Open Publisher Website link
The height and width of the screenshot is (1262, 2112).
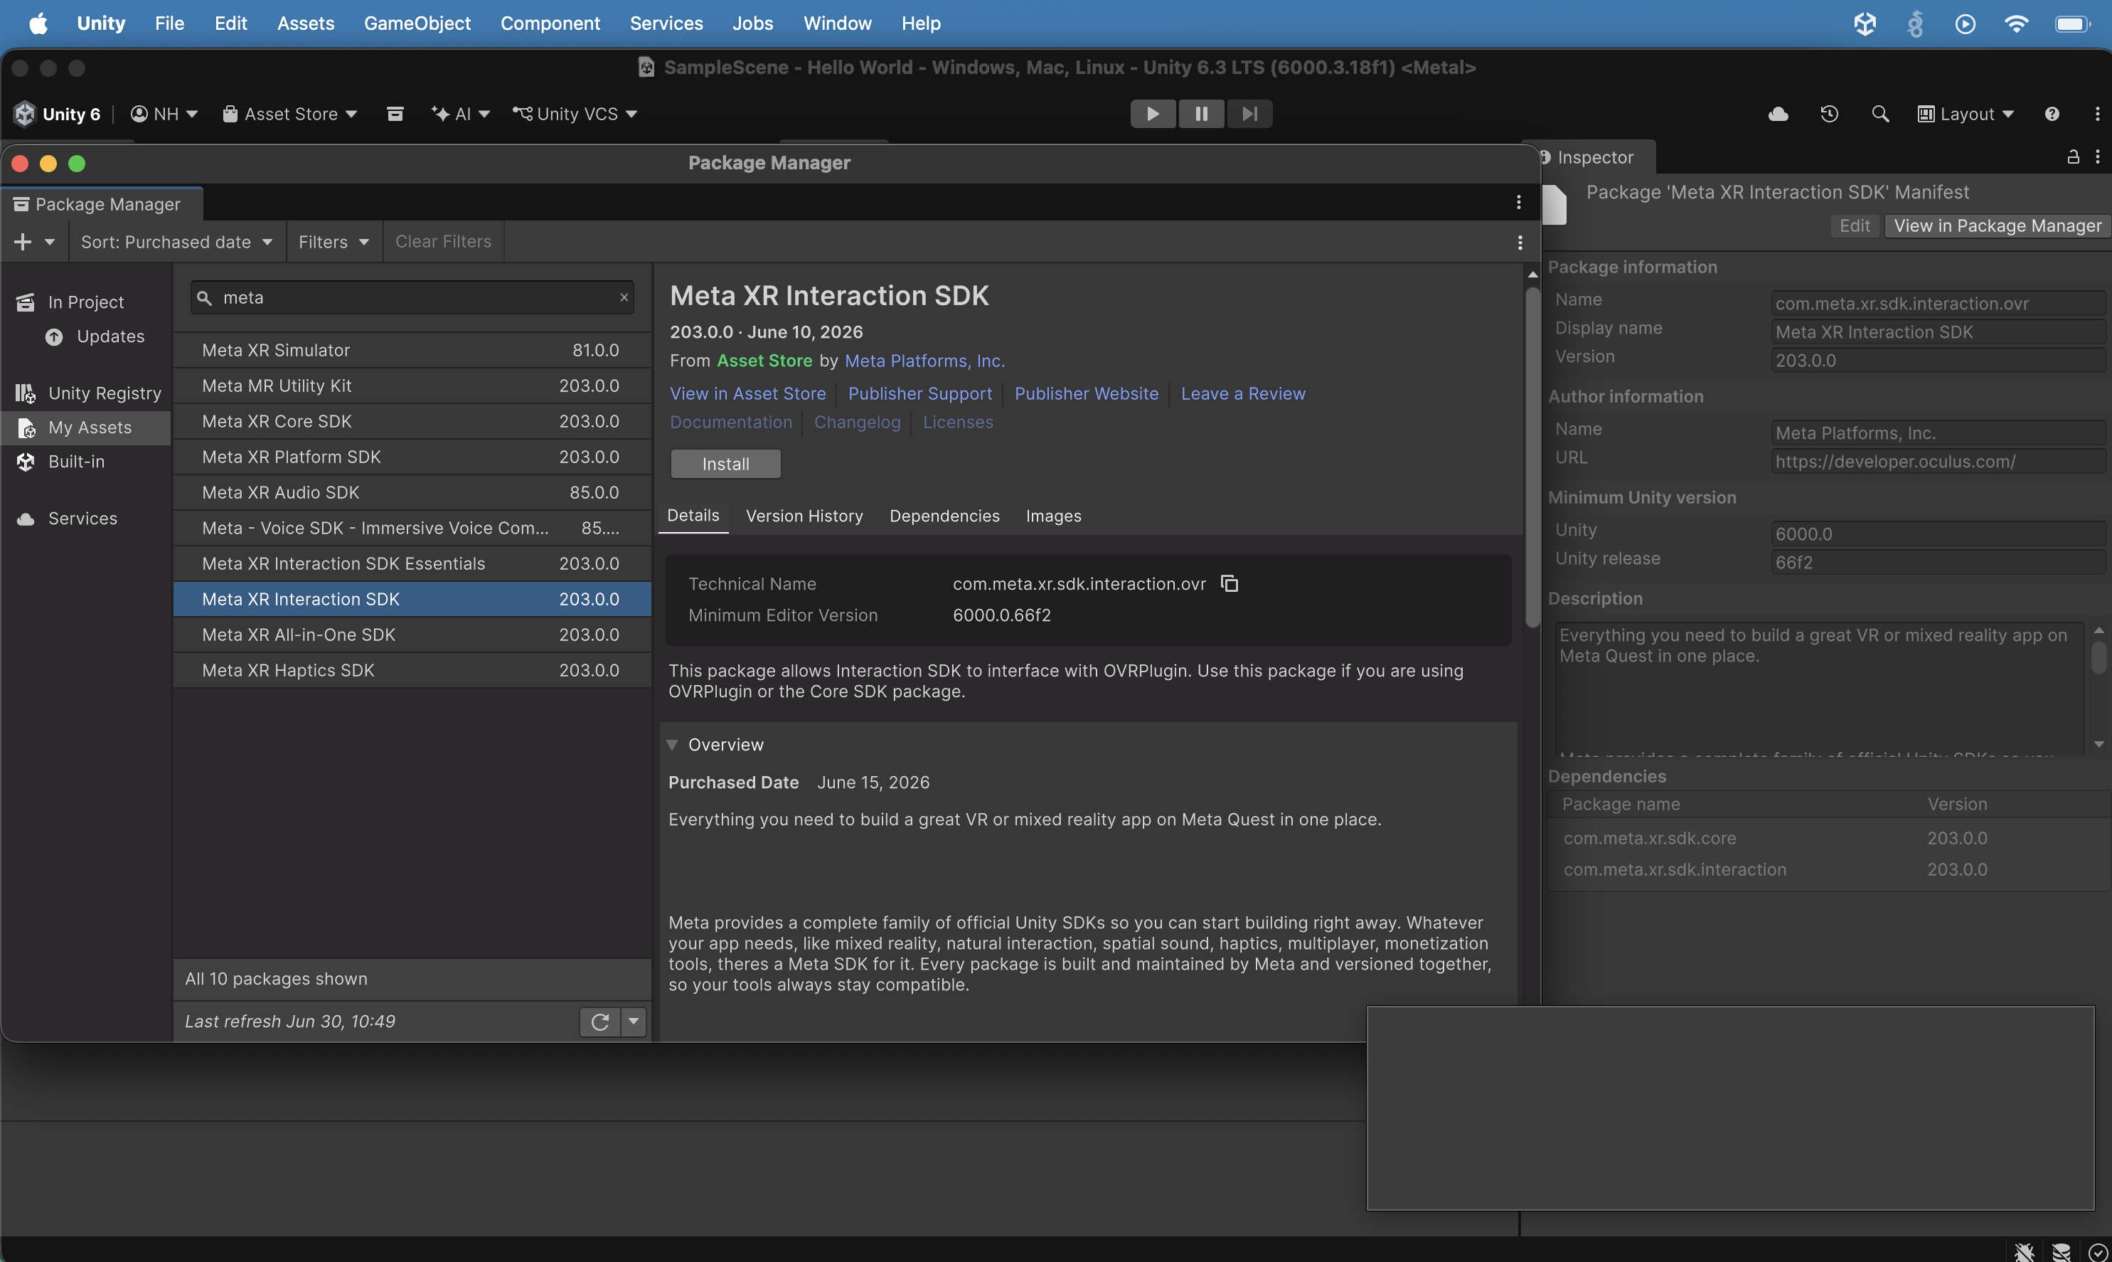[x=1086, y=393]
